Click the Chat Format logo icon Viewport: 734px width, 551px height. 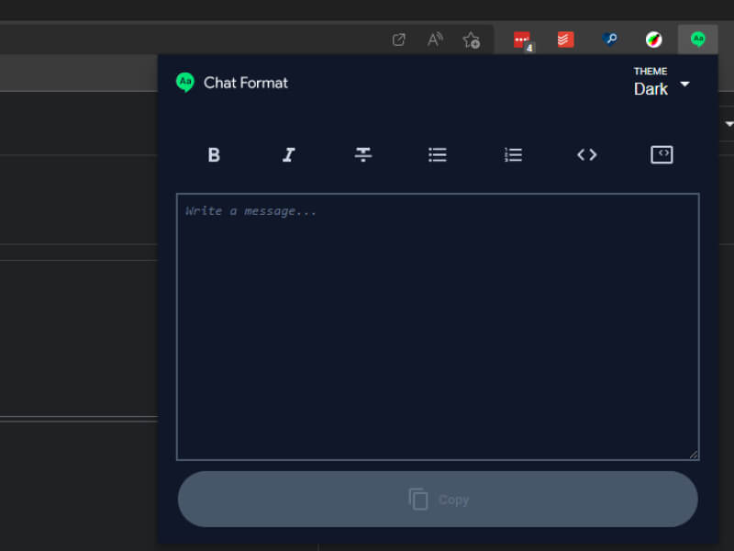(x=185, y=82)
